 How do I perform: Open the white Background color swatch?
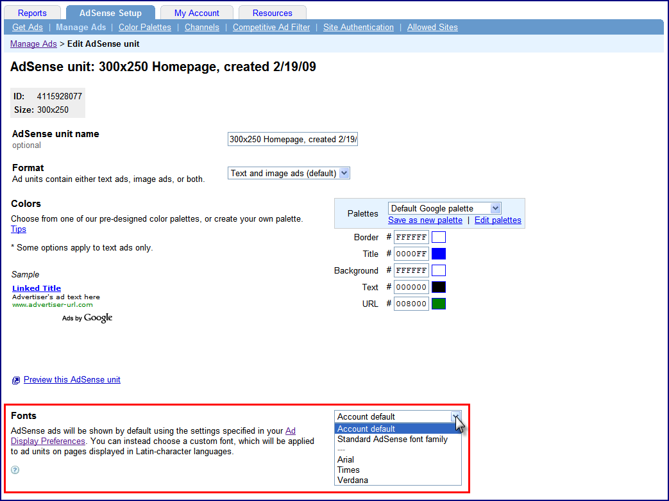(439, 270)
